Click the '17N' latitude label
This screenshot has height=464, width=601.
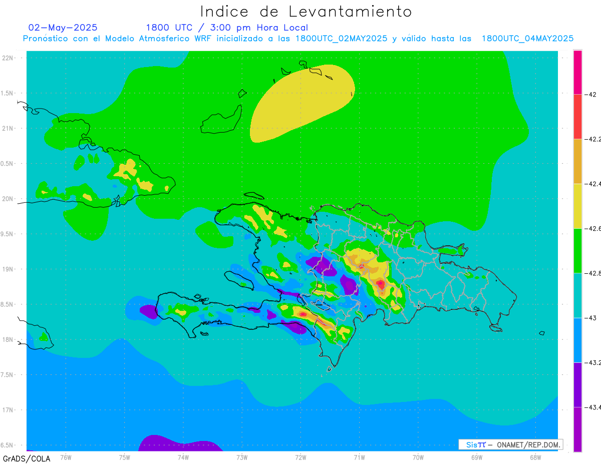[8, 410]
